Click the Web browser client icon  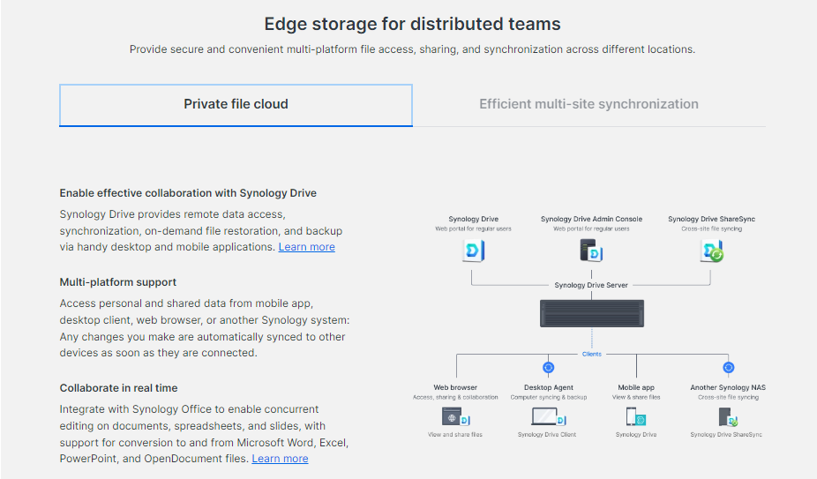tap(456, 417)
